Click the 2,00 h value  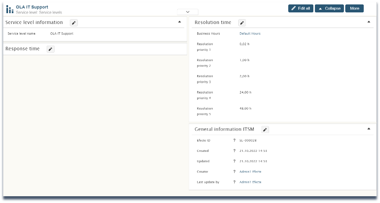tap(244, 76)
